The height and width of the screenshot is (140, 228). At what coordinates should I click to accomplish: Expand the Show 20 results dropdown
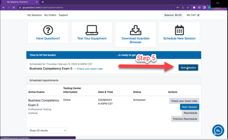point(47,130)
